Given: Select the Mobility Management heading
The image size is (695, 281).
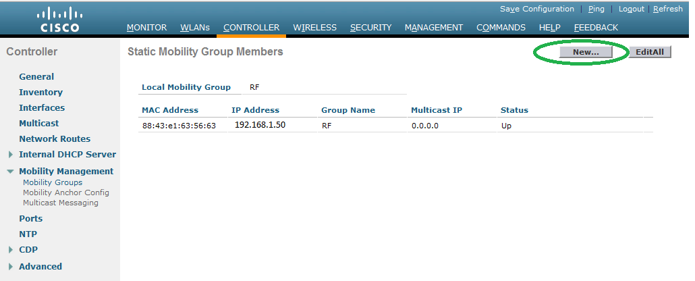Looking at the screenshot, I should point(66,172).
